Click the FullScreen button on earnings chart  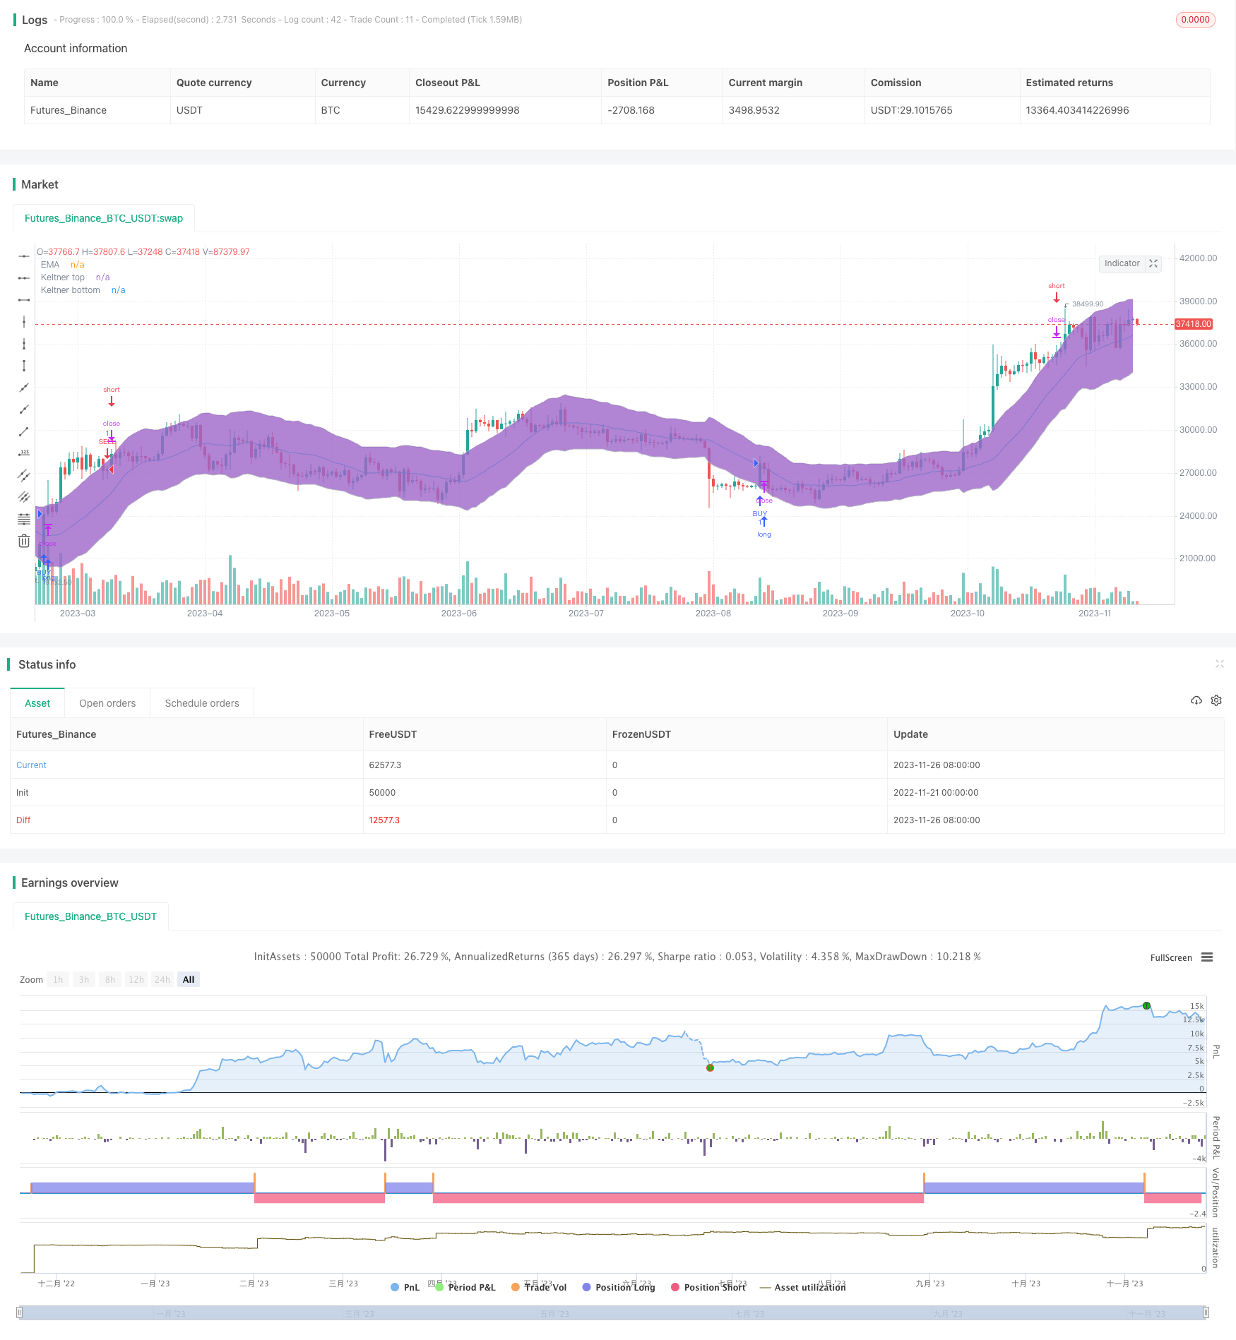[1170, 958]
